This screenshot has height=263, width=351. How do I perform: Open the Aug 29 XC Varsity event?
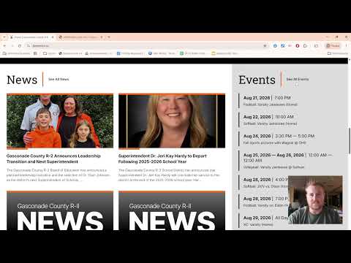click(264, 221)
